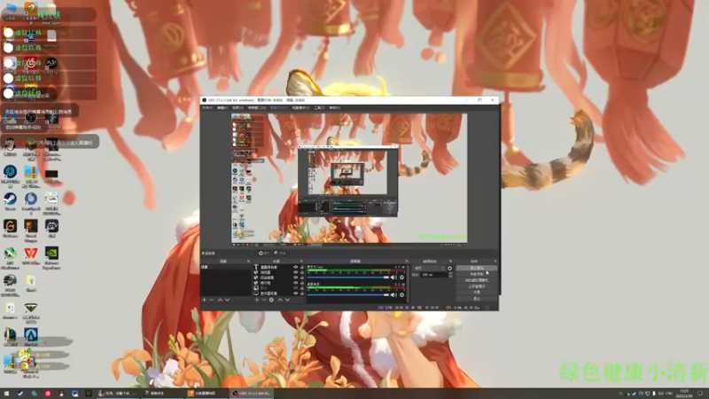Open the WPS Office desktop shortcut
The width and height of the screenshot is (709, 399).
click(x=31, y=255)
